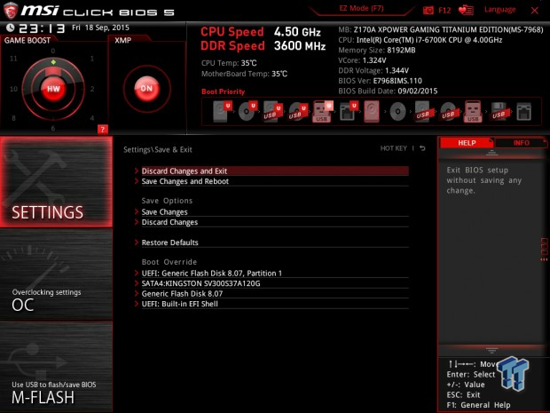This screenshot has width=550, height=413.
Task: Select the UEFI network boot icon
Action: click(349, 112)
